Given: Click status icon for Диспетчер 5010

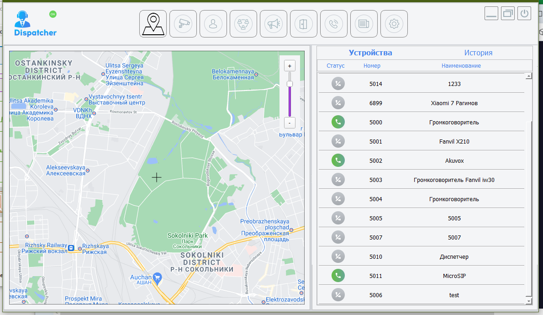Looking at the screenshot, I should 338,256.
